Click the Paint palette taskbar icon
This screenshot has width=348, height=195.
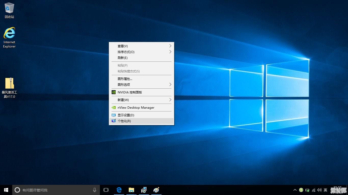pyautogui.click(x=156, y=190)
